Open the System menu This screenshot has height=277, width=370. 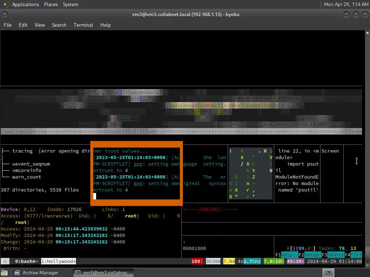click(70, 4)
